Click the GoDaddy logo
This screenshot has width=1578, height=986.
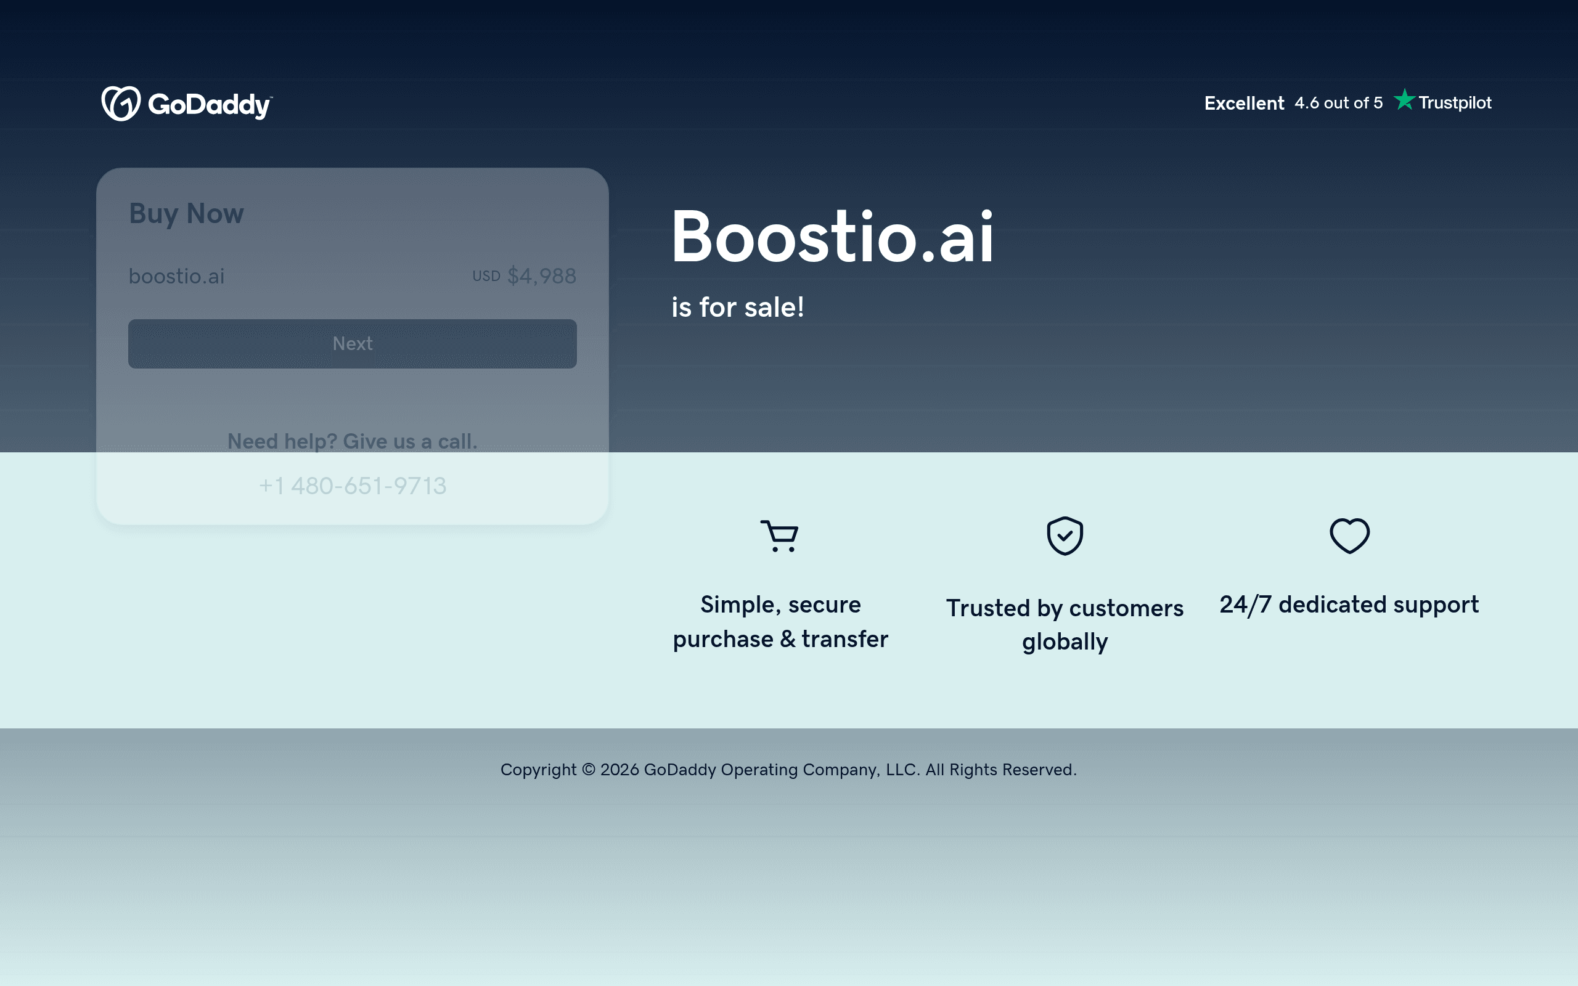click(187, 104)
